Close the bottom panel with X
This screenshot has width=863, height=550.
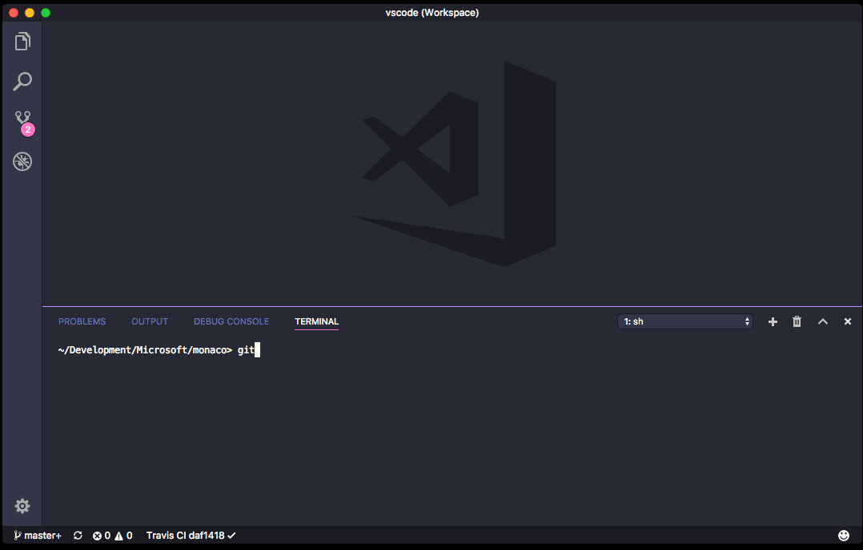(848, 322)
